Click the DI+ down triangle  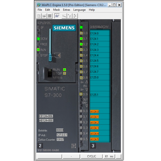[87, 90]
